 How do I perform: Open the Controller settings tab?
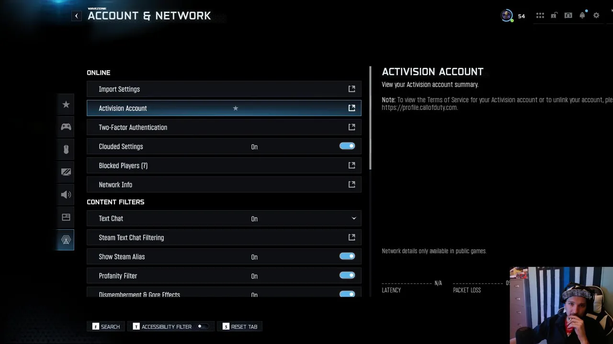click(x=66, y=127)
